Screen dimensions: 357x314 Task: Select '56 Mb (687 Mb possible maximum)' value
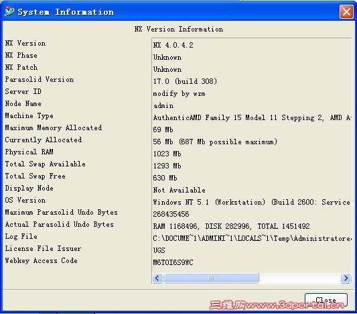click(x=215, y=142)
